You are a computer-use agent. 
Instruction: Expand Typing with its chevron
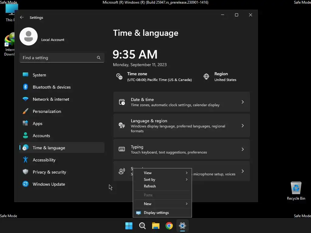point(243,149)
